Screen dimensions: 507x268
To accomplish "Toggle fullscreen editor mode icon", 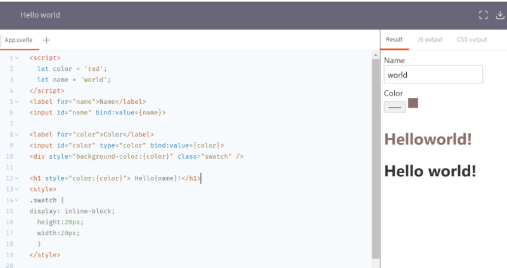I will (484, 15).
